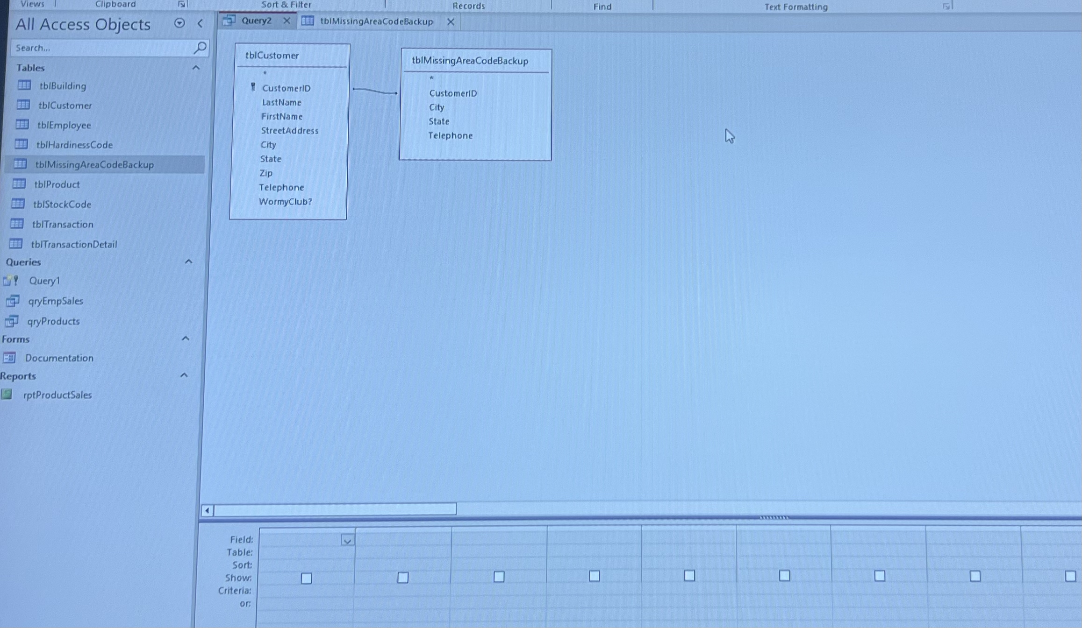
Task: Collapse the Forms section
Action: click(186, 338)
